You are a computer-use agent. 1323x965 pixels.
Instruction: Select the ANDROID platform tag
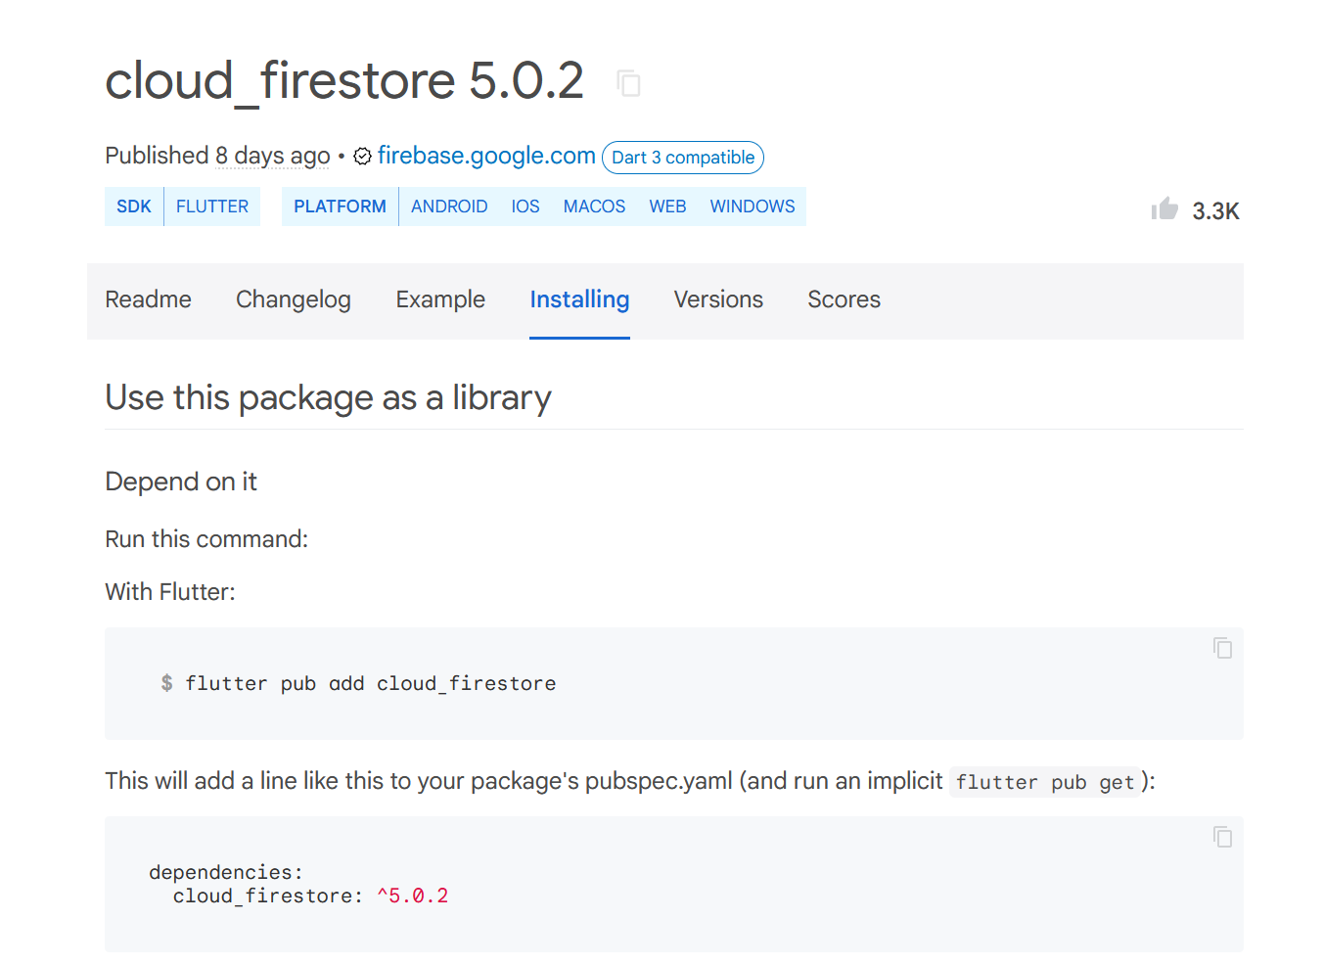[449, 206]
